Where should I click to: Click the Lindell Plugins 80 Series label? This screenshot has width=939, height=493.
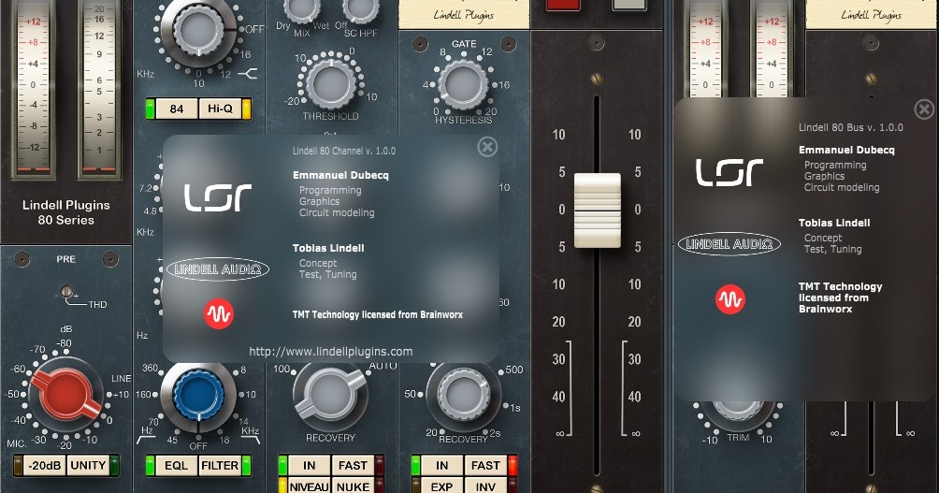(x=65, y=212)
